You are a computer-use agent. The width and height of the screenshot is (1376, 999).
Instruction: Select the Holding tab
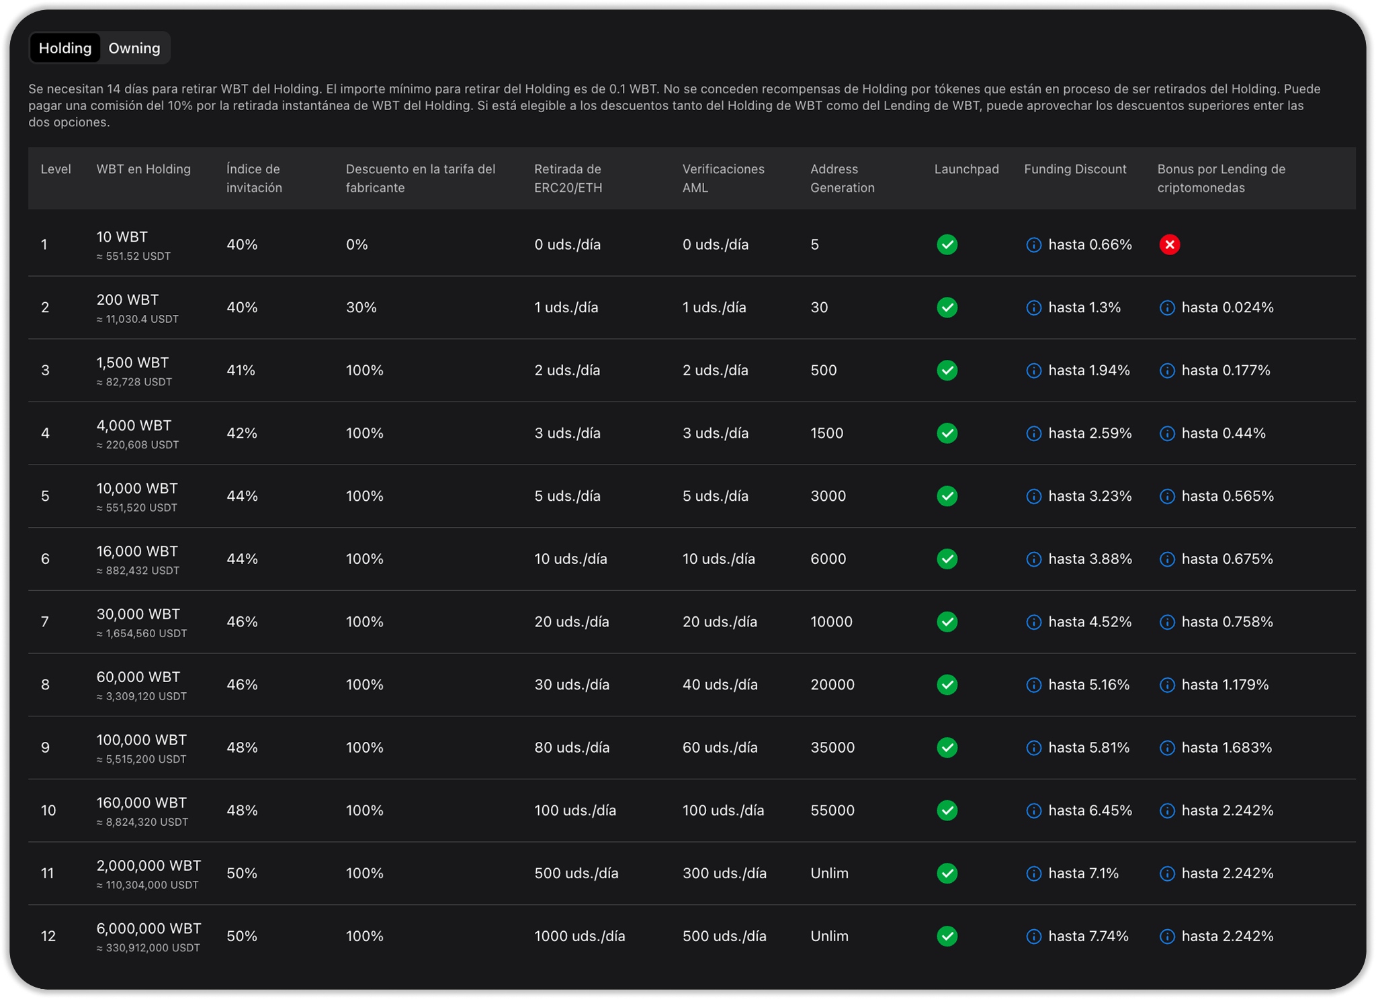(65, 48)
